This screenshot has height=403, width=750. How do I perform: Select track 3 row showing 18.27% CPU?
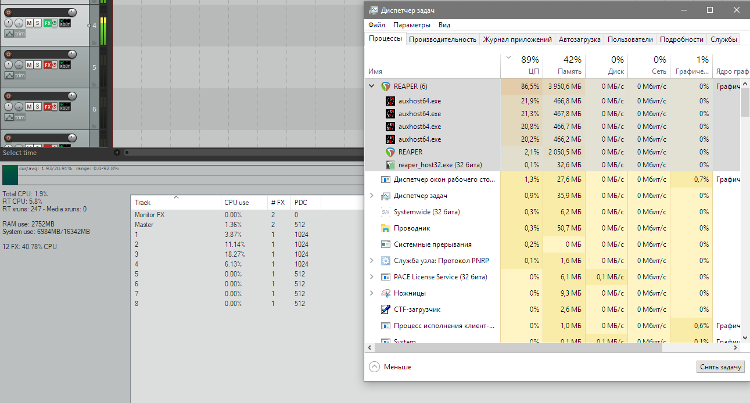225,254
